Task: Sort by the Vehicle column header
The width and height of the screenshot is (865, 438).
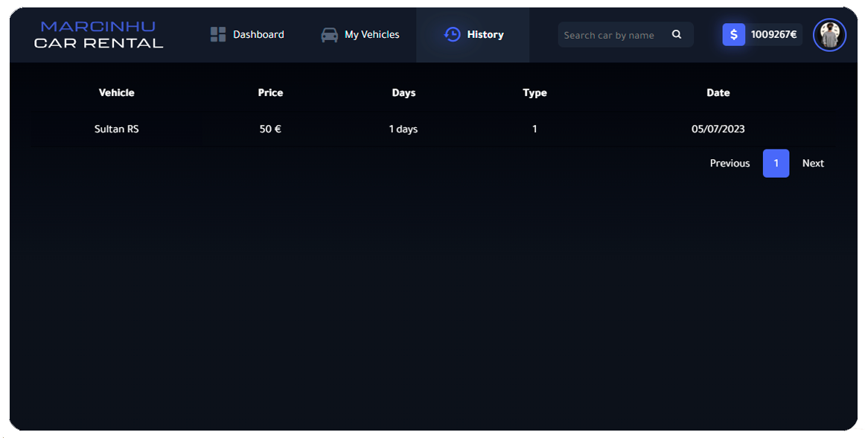Action: point(116,92)
